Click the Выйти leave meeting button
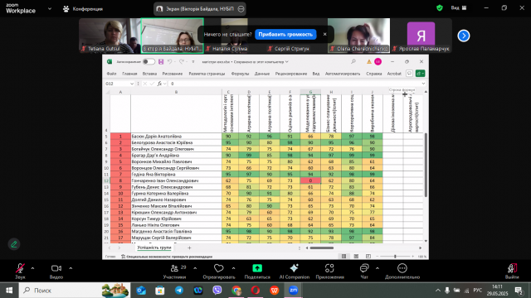 [x=512, y=272]
